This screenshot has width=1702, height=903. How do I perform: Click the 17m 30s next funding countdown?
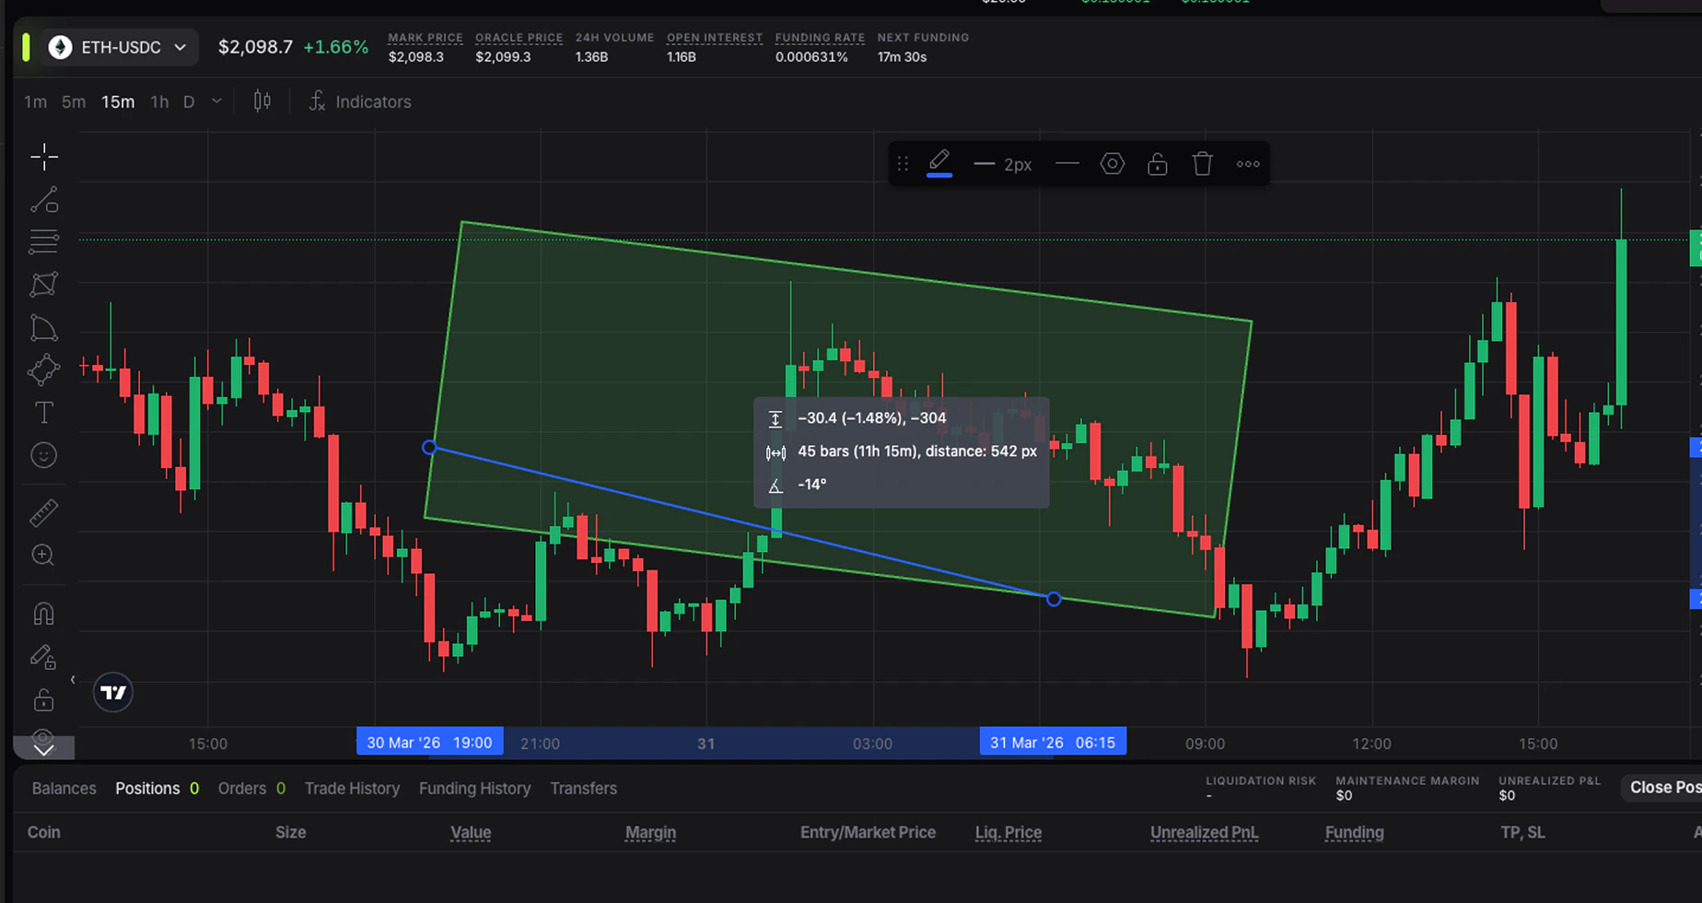tap(902, 57)
